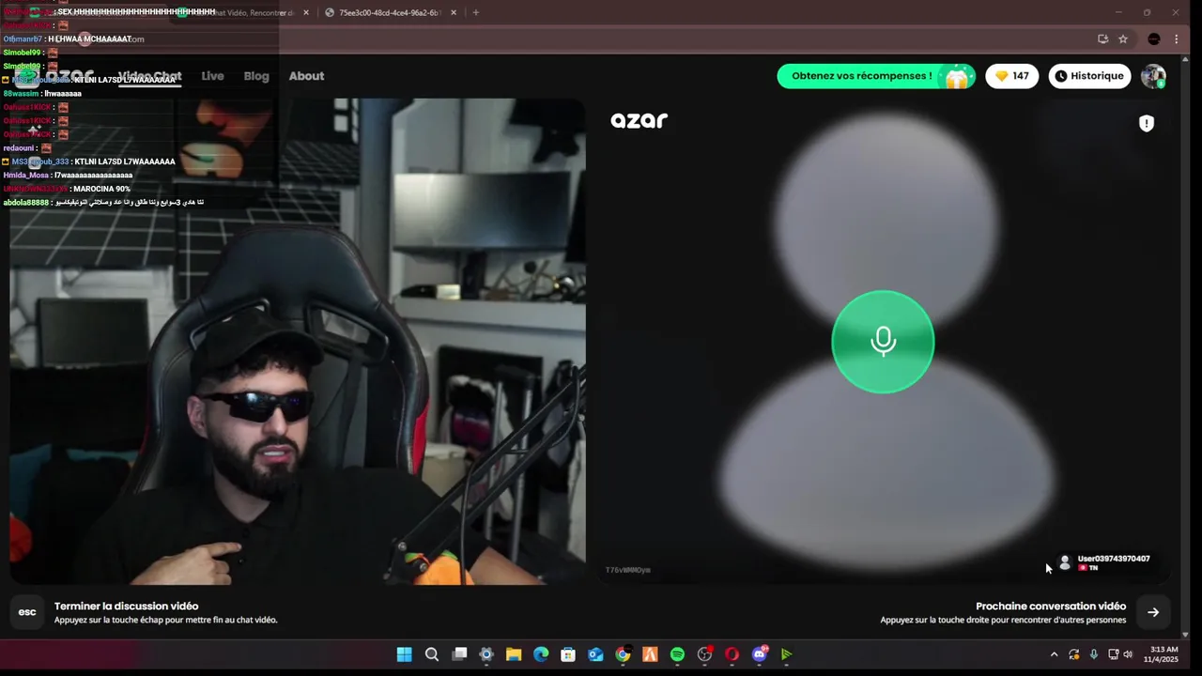Open the browser profile icon

1154,39
